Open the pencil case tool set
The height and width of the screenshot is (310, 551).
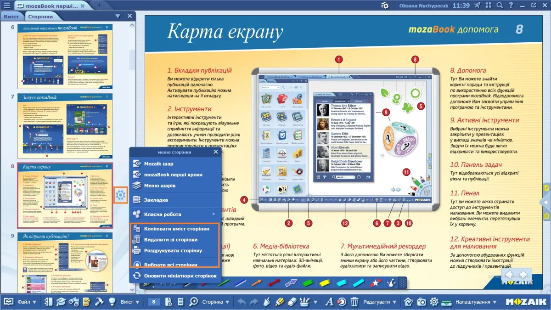pos(305,302)
